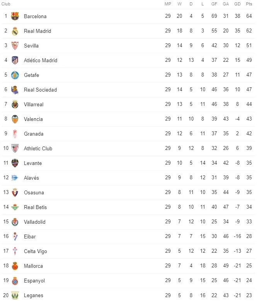Click the Espanyol club crest

[15, 281]
